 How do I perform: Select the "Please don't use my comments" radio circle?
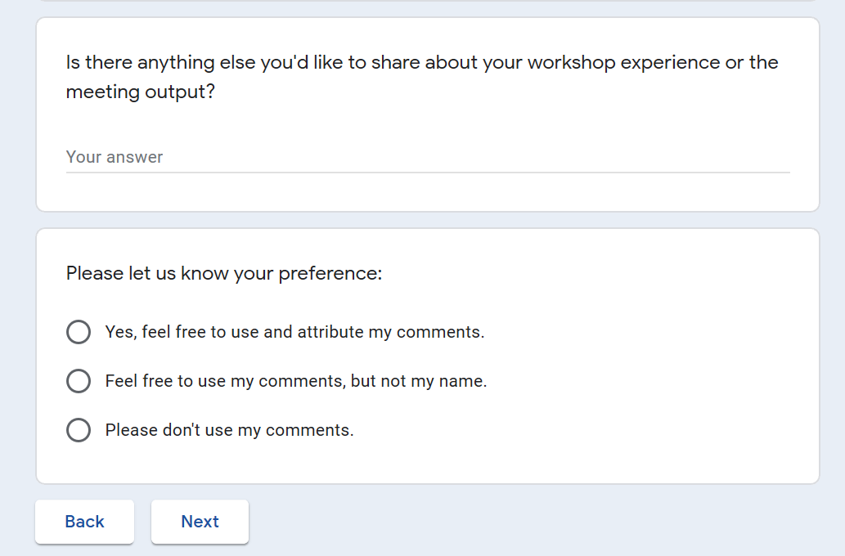79,430
